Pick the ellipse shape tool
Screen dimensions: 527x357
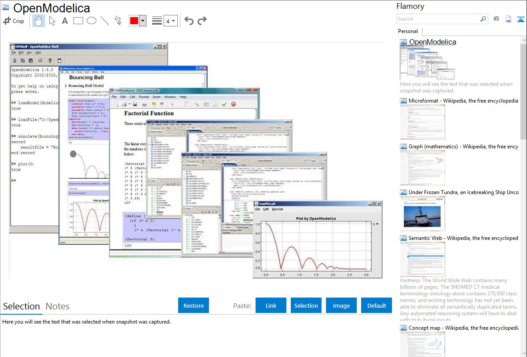coord(91,21)
